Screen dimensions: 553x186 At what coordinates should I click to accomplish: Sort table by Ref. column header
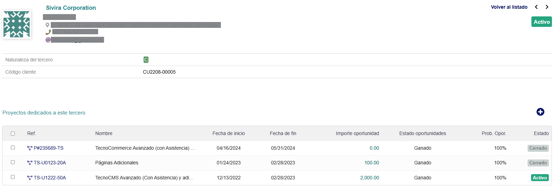coord(31,133)
